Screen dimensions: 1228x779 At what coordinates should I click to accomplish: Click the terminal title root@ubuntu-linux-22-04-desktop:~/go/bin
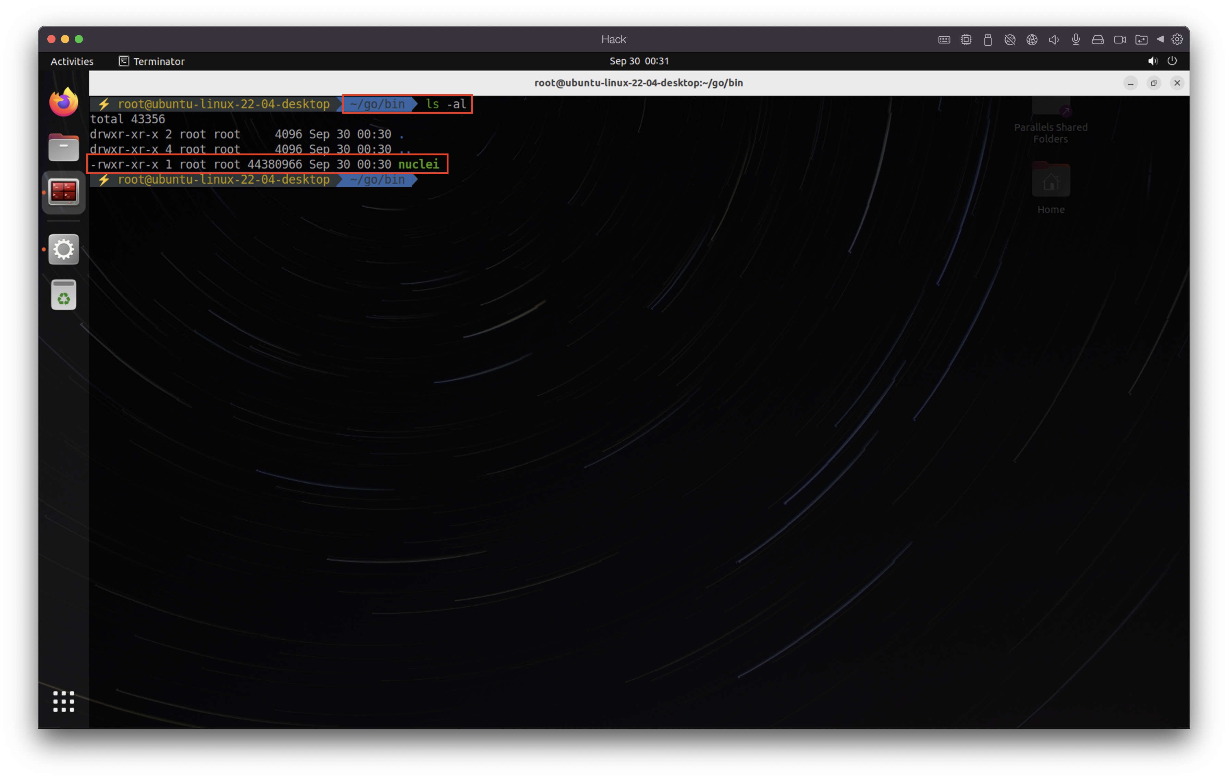point(638,83)
